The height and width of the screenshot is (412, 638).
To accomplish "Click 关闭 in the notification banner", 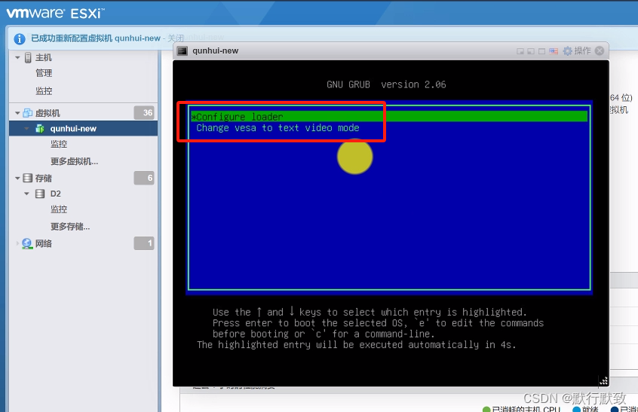I will pos(176,38).
